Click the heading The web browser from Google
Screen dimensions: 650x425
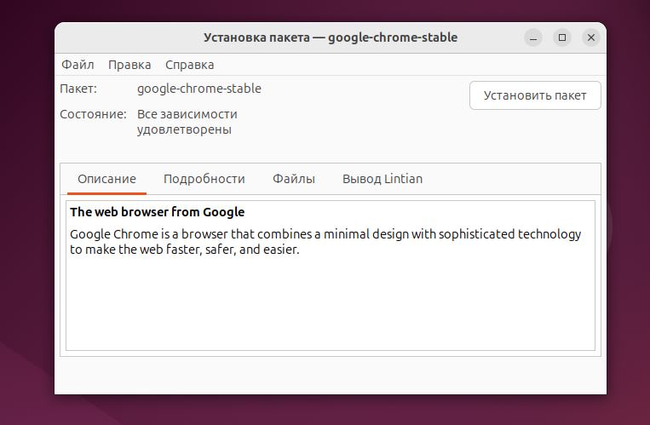[157, 212]
